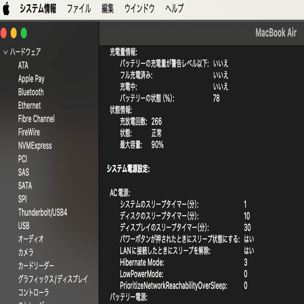Click the MacBook Air window title
The height and width of the screenshot is (304, 304).
(x=276, y=33)
